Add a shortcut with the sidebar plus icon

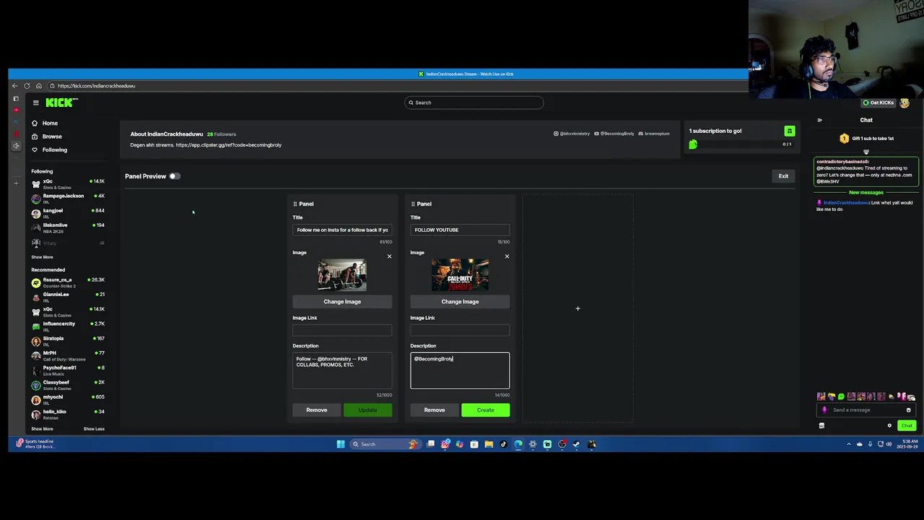pos(16,183)
